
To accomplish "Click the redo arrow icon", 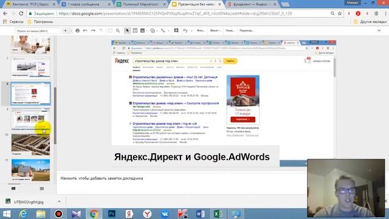I will click(93, 30).
